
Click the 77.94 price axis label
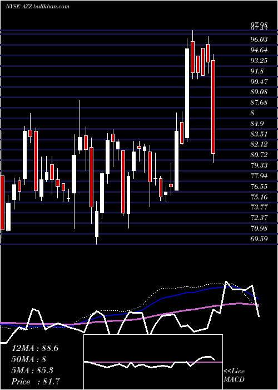click(259, 176)
